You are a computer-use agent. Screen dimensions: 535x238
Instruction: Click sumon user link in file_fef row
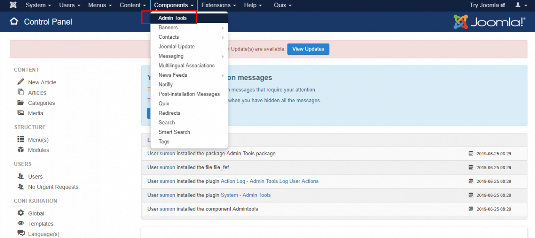click(x=167, y=167)
